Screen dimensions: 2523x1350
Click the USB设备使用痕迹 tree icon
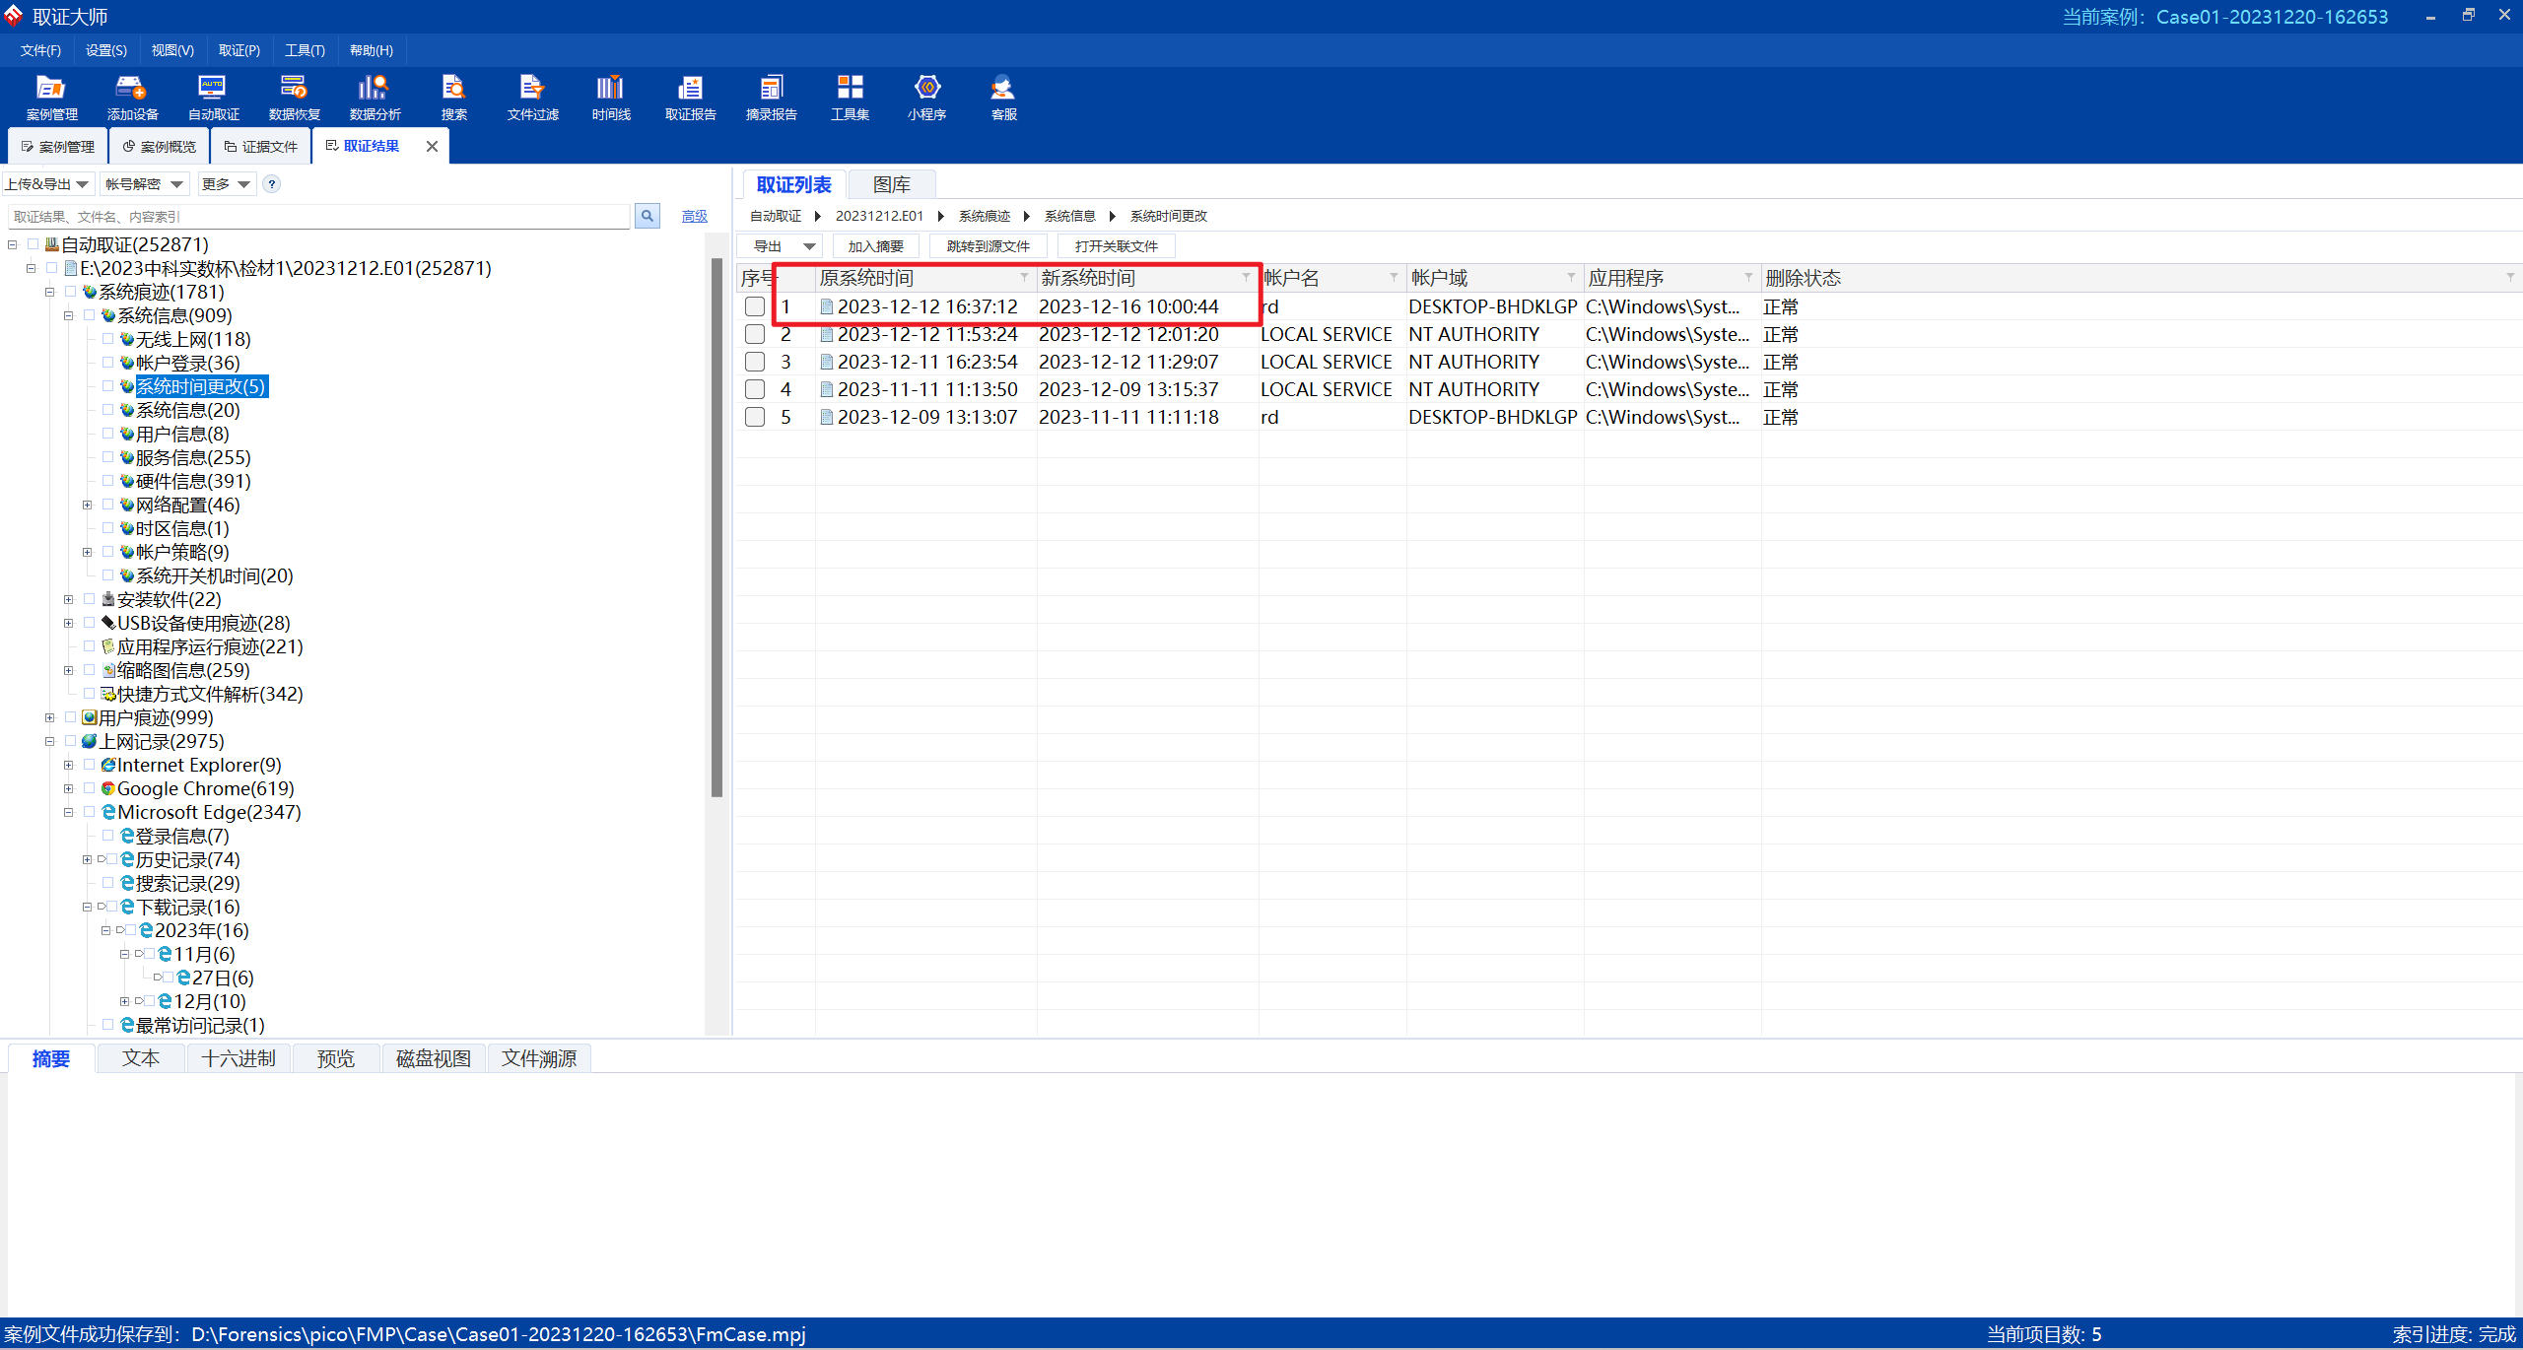tap(108, 623)
